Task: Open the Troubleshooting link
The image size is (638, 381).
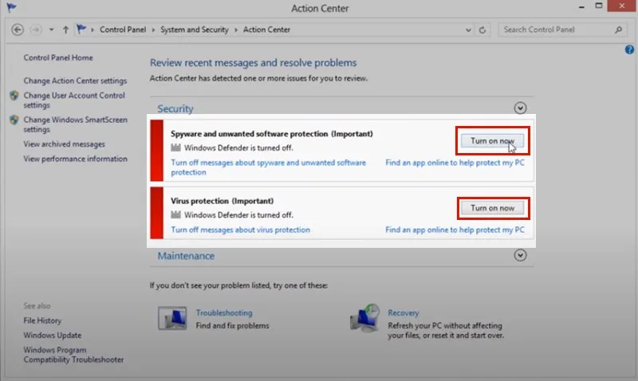Action: 224,312
